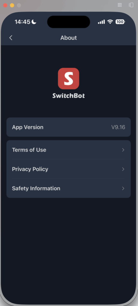Image resolution: width=138 pixels, height=306 pixels.
Task: Go back using the header chevron arrow
Action: pos(11,38)
